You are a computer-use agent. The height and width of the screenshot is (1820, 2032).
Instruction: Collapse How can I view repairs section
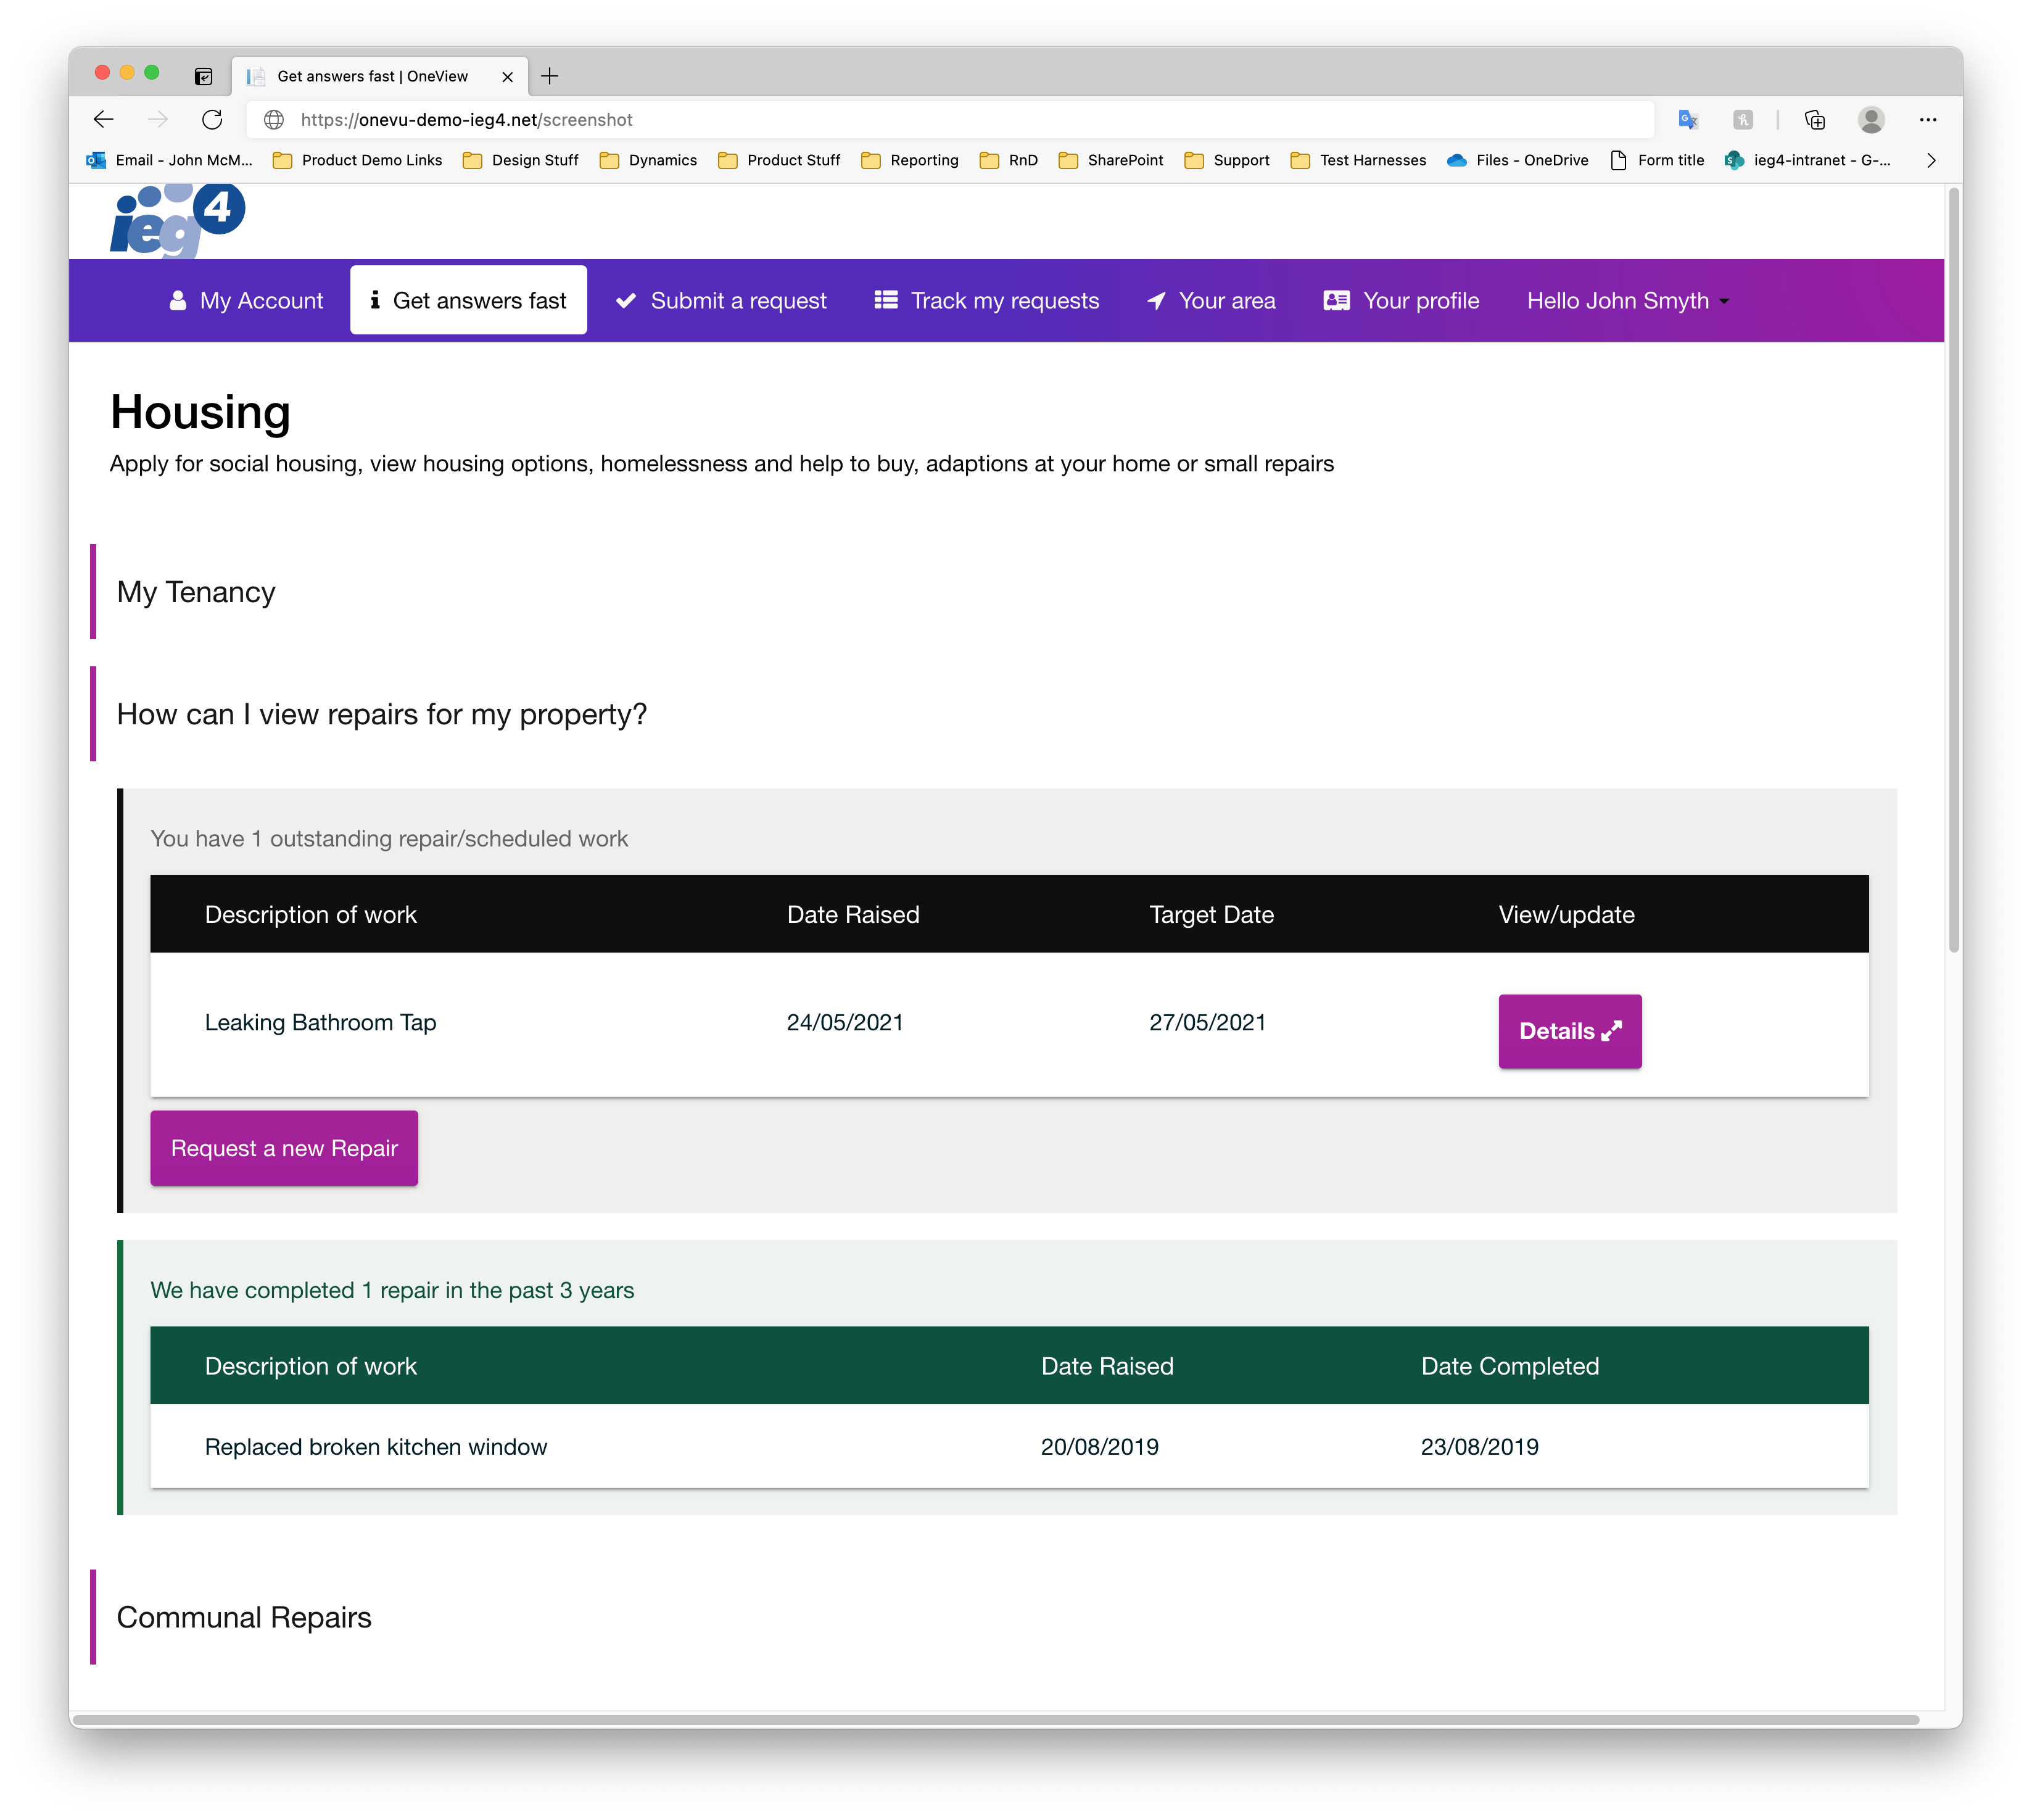(381, 714)
